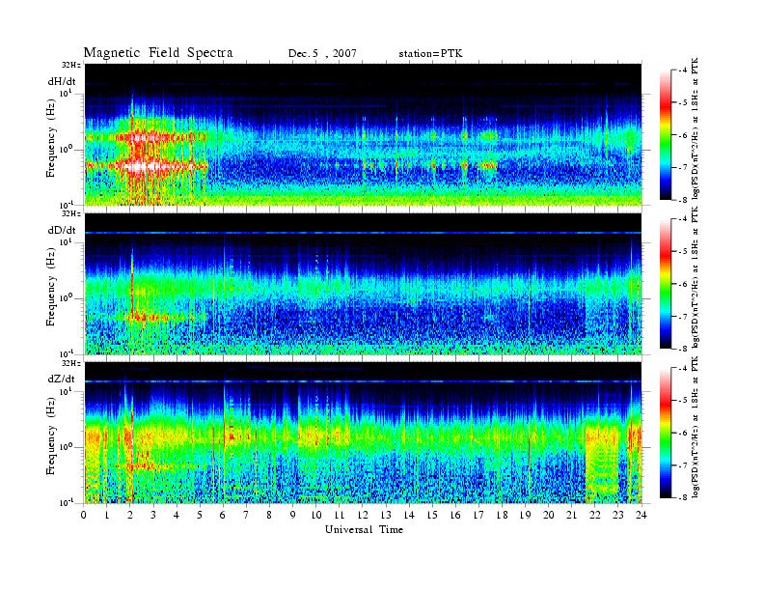Click the -4 label on dH/dt colorbar

point(683,70)
